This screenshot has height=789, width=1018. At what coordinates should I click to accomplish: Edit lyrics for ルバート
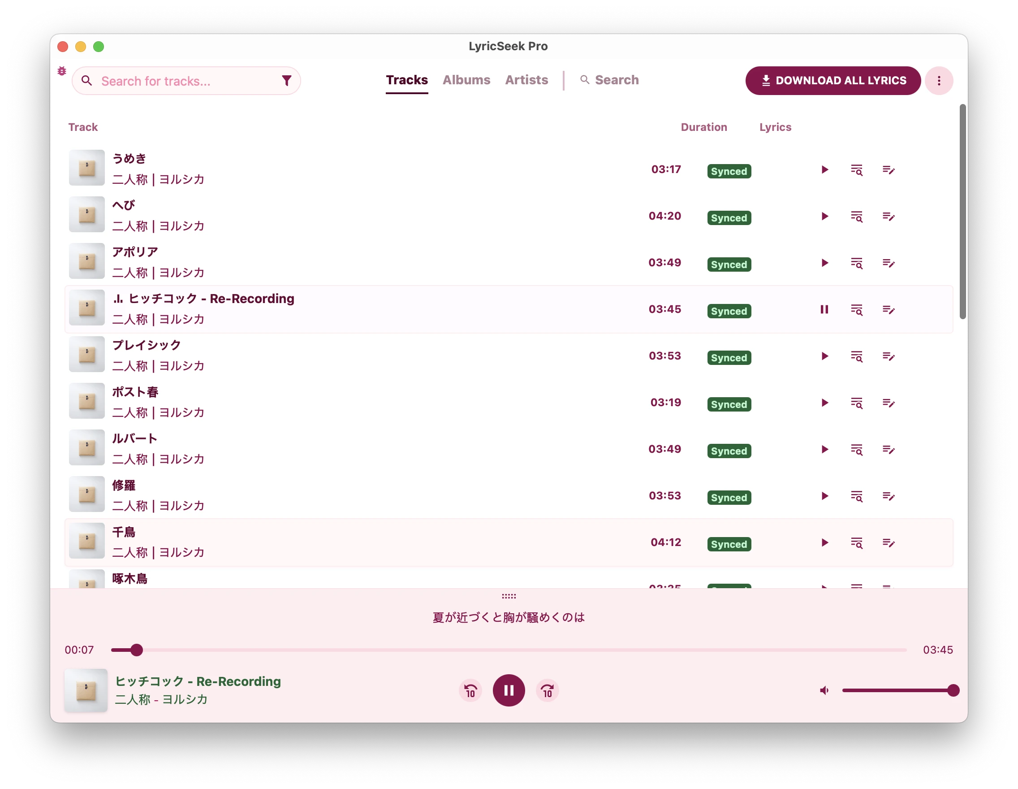889,450
